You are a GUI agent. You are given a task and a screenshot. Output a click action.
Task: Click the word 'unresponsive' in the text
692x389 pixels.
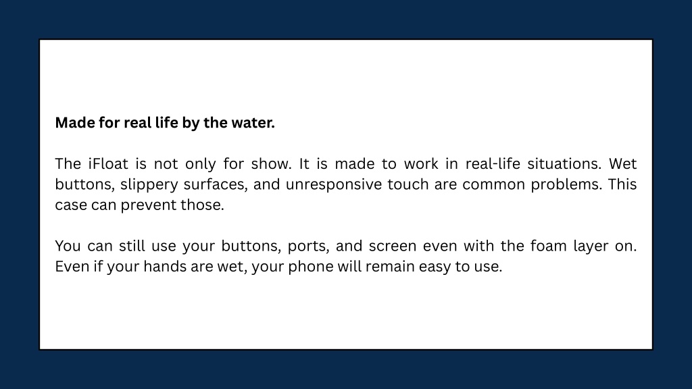point(334,184)
